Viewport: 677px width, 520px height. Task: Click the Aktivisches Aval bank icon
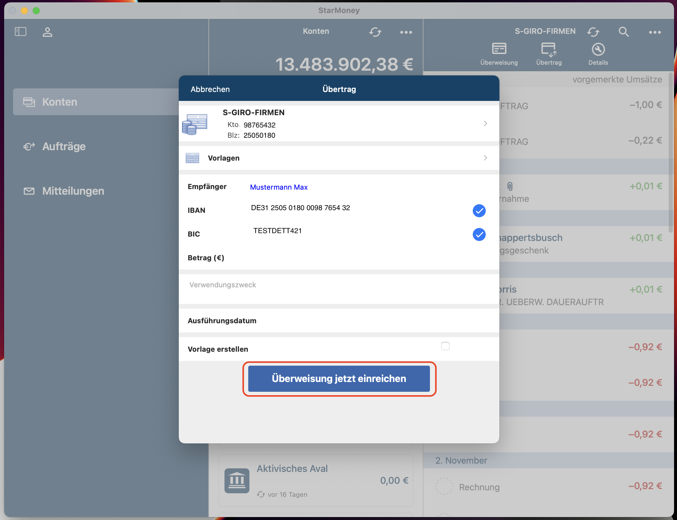coord(237,481)
